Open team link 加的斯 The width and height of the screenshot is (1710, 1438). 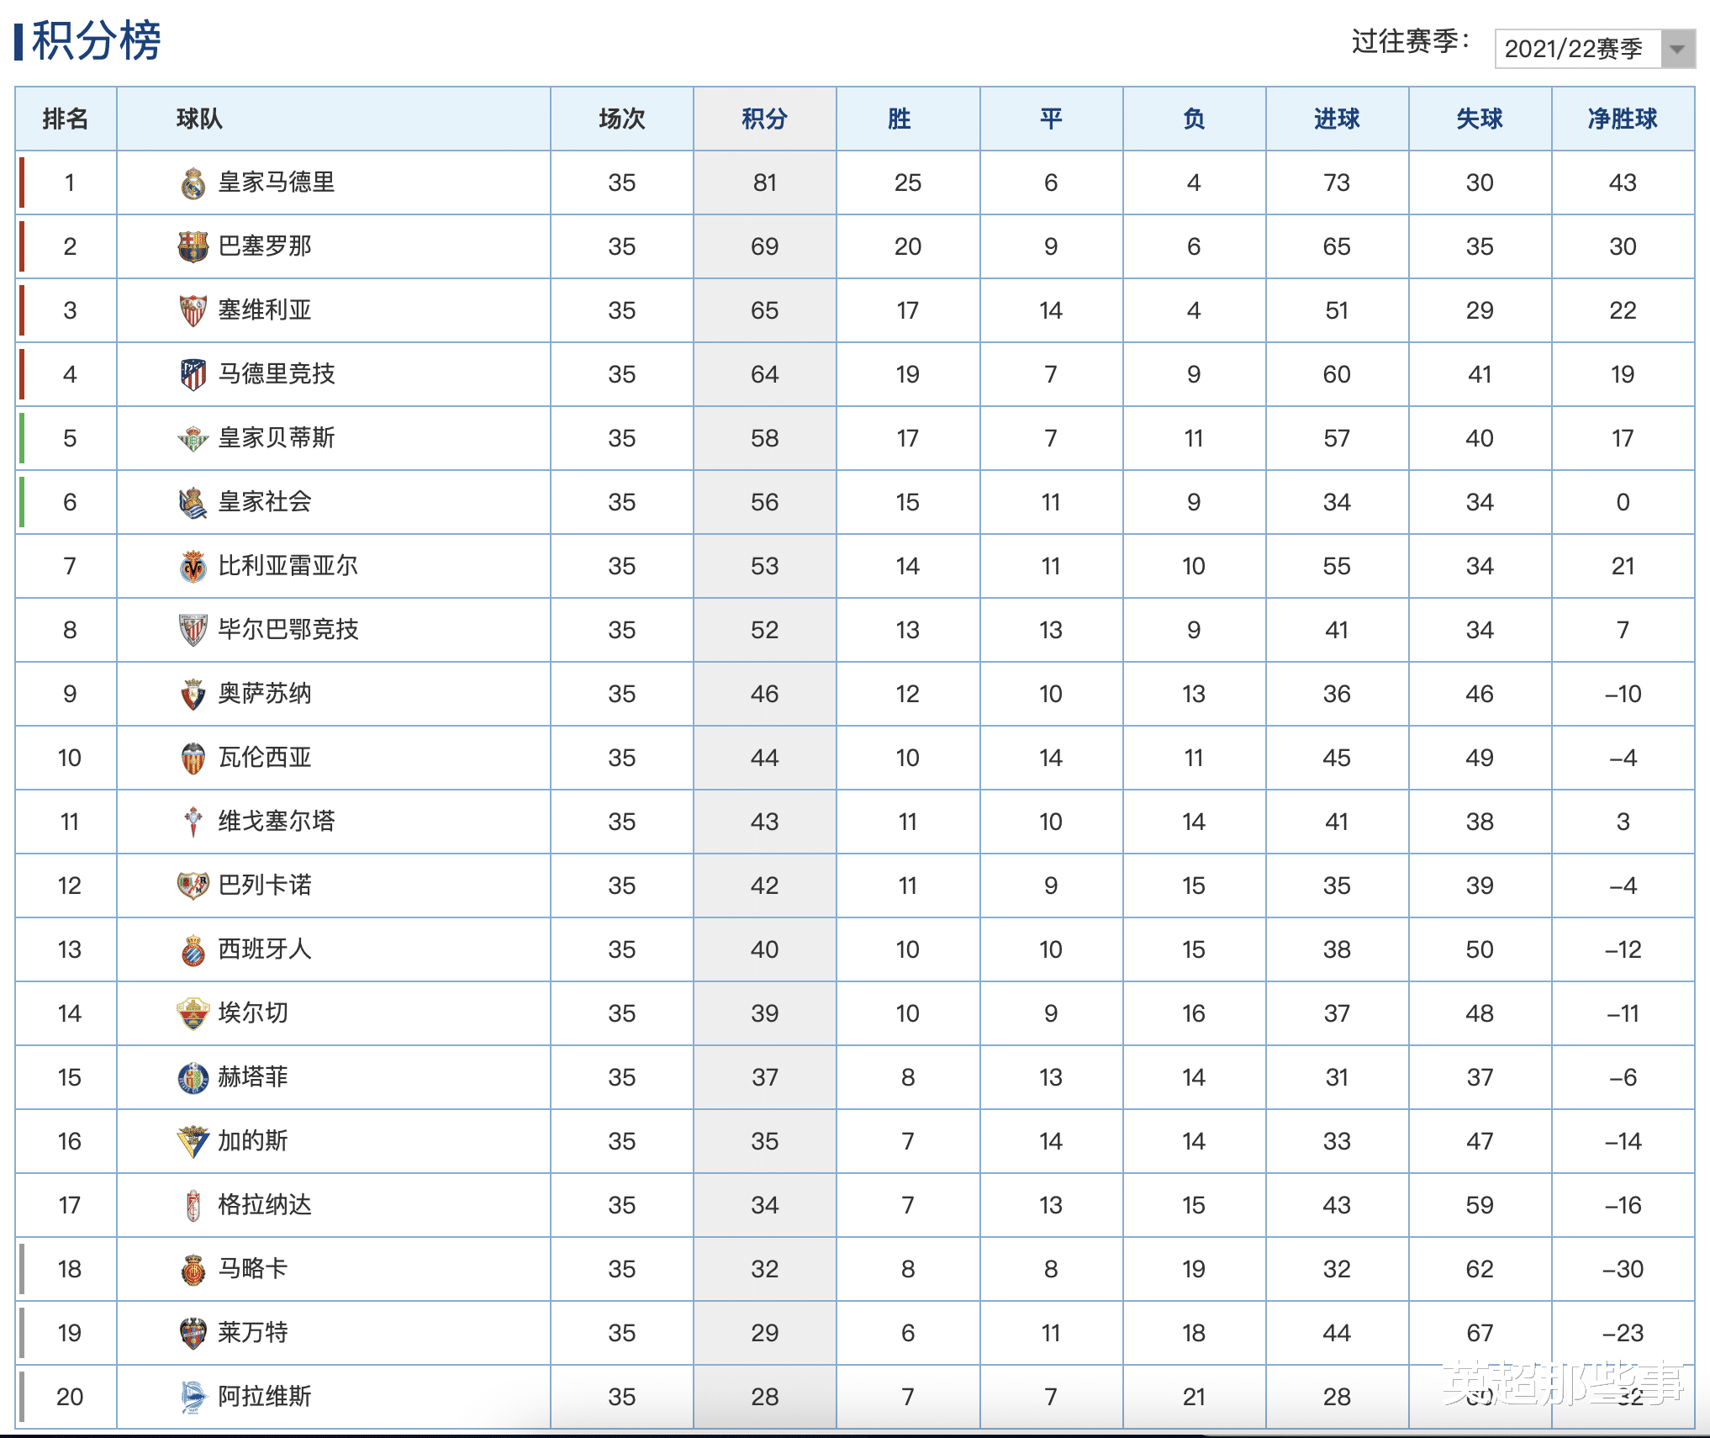coord(253,1141)
